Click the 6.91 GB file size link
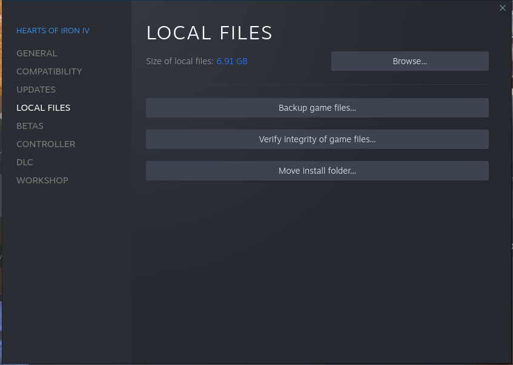The width and height of the screenshot is (513, 365). click(232, 61)
